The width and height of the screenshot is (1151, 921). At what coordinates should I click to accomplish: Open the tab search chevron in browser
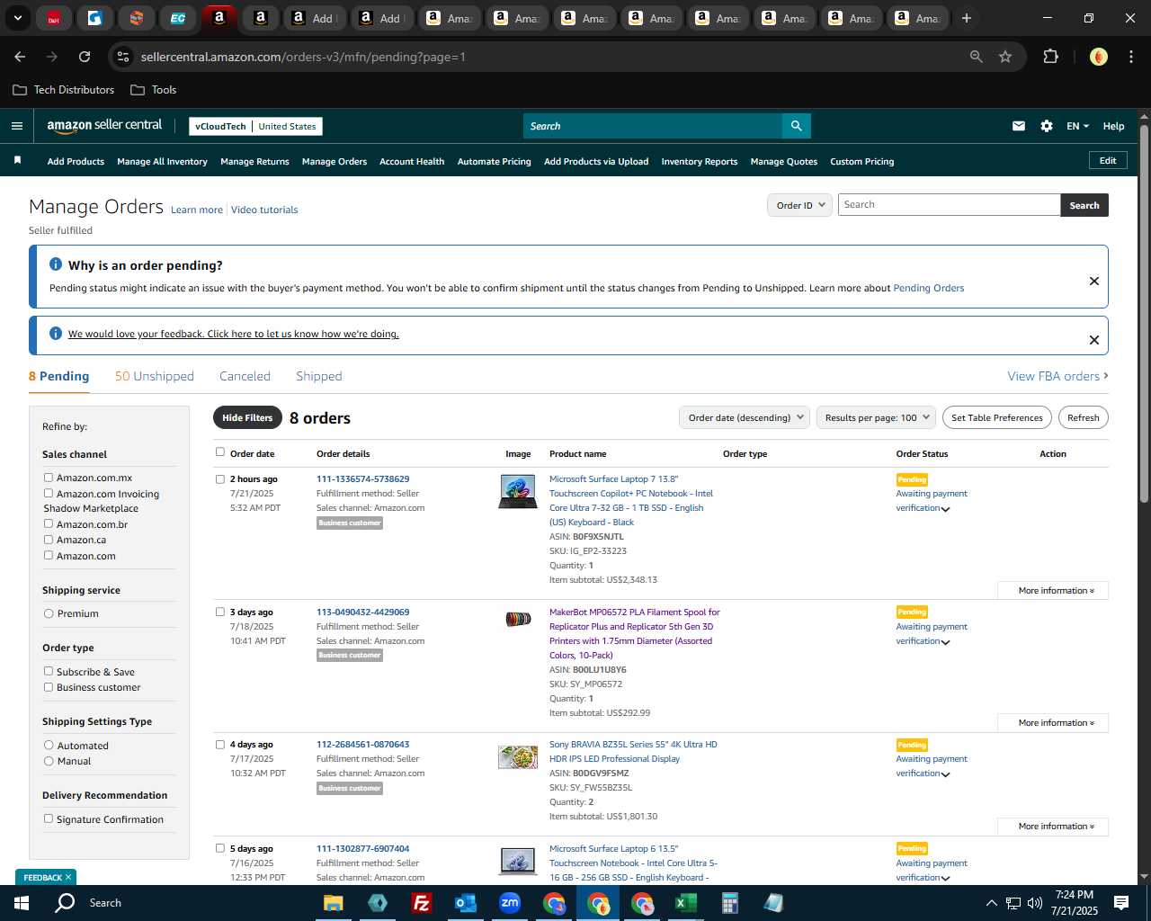(17, 18)
